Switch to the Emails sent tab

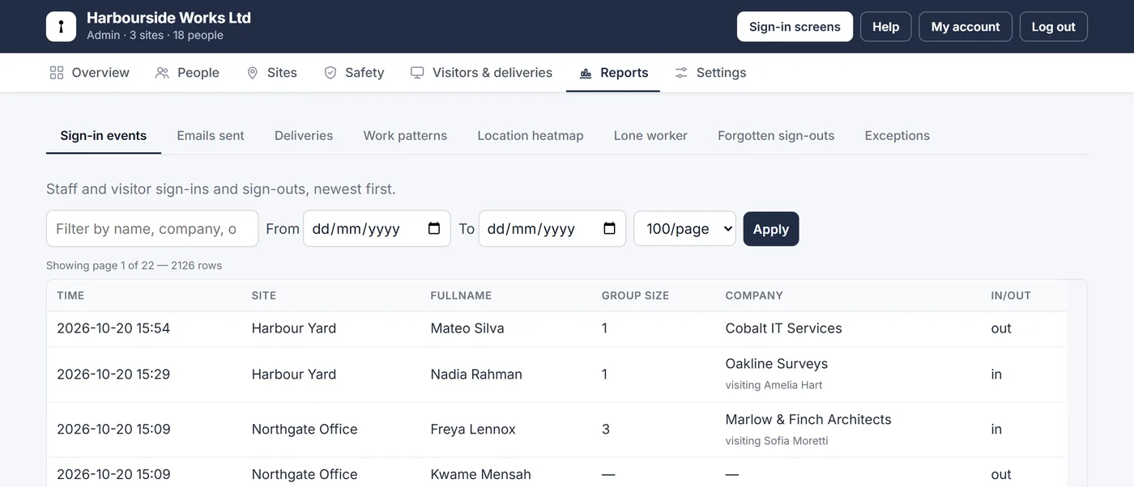click(211, 136)
